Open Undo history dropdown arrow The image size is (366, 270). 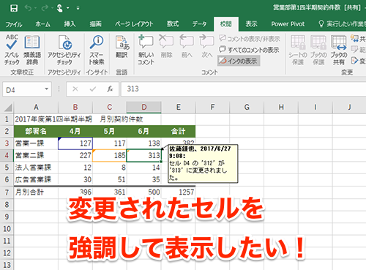coord(36,8)
